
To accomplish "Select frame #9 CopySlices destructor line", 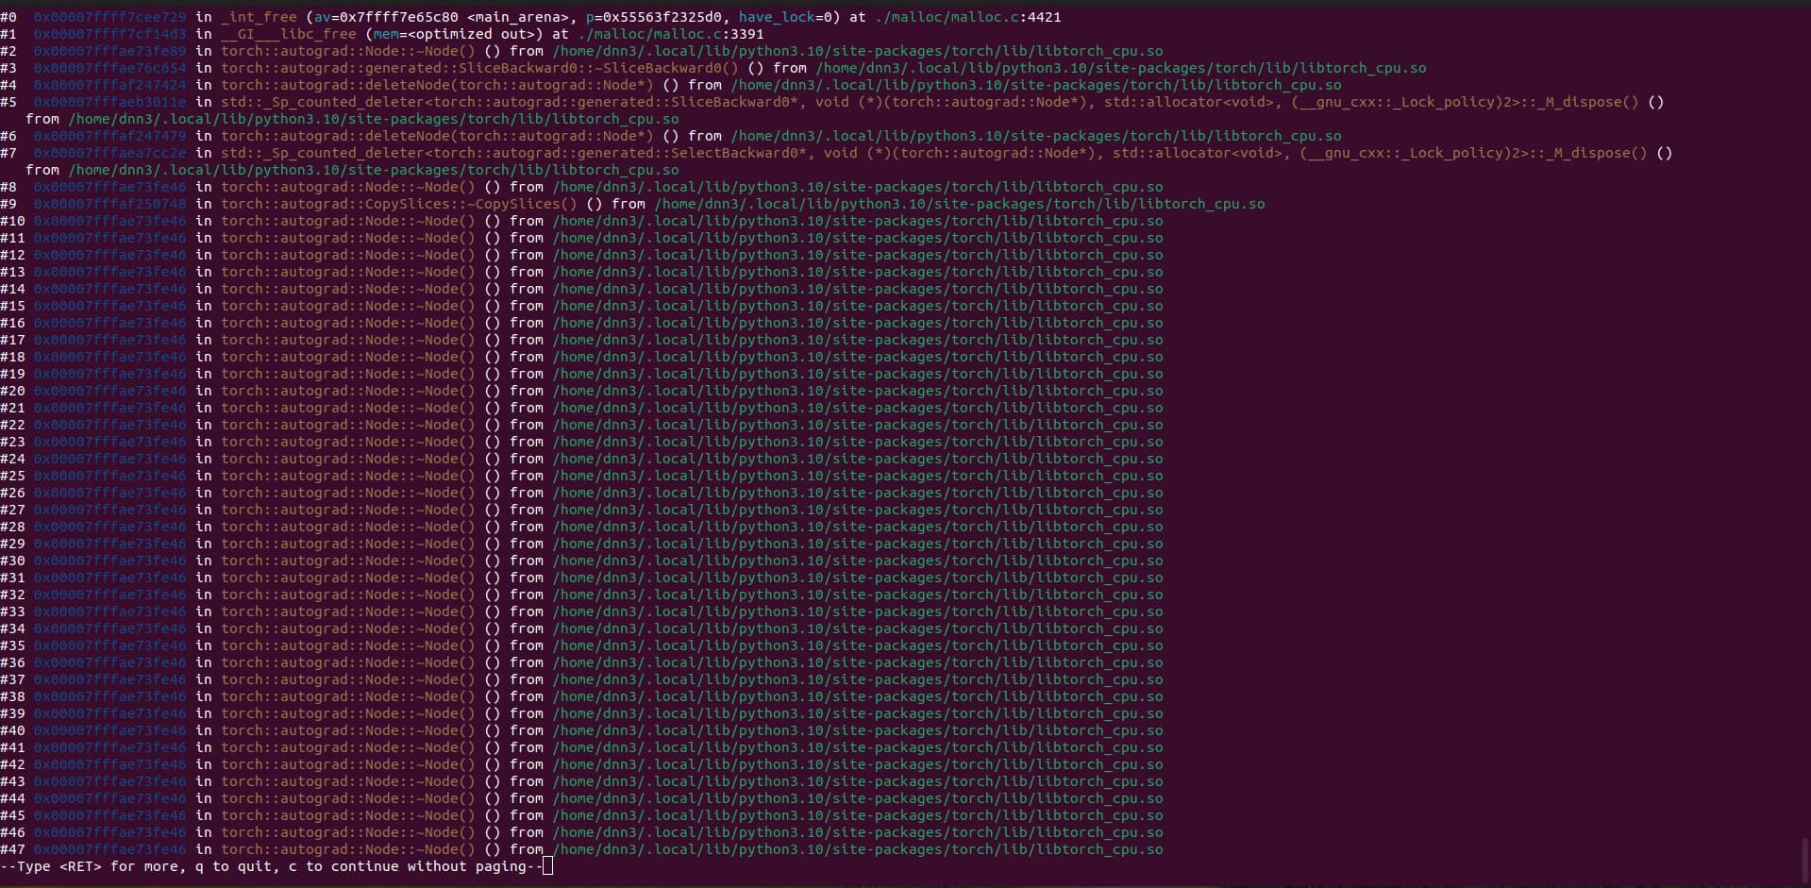I will pos(396,203).
